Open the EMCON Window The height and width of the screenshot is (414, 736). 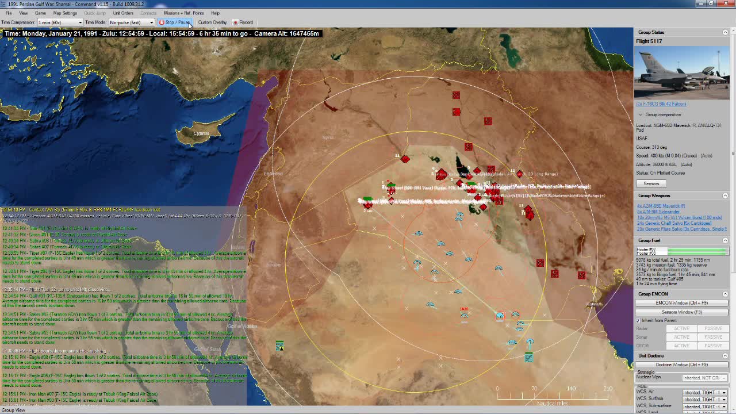click(x=681, y=303)
